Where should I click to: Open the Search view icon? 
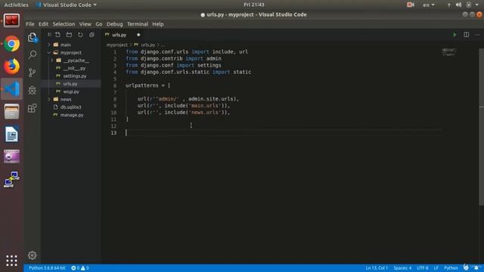pos(32,55)
